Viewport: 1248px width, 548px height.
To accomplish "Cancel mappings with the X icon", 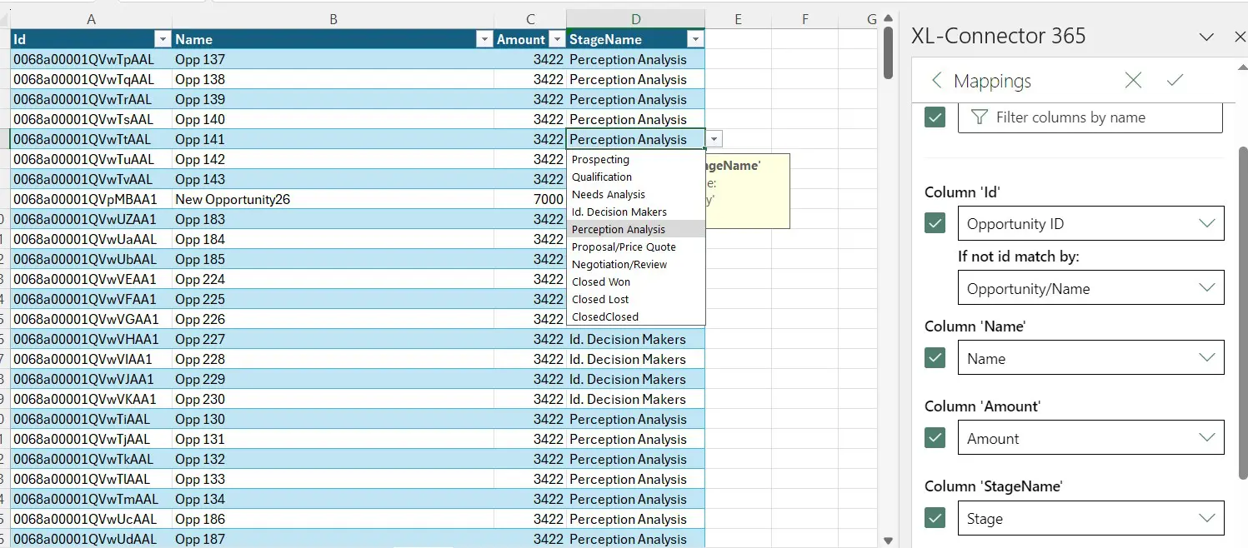I will (x=1133, y=81).
